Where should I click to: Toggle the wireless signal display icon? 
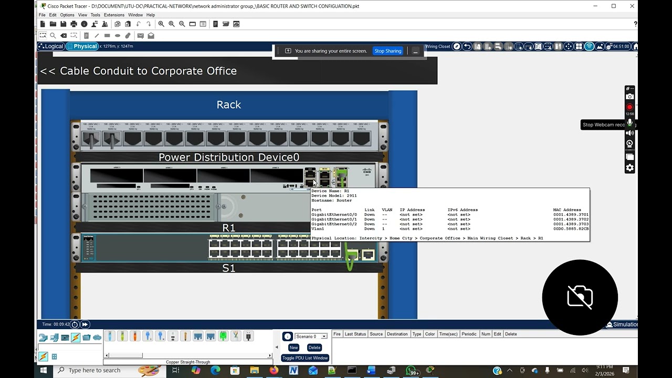(x=589, y=46)
